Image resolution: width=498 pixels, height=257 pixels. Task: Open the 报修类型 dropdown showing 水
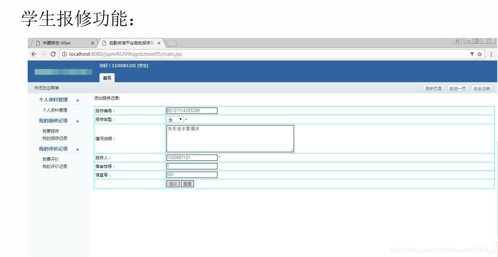[175, 120]
